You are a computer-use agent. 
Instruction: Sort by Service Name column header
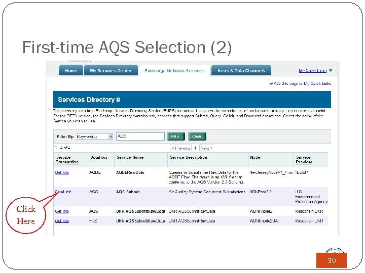point(130,157)
